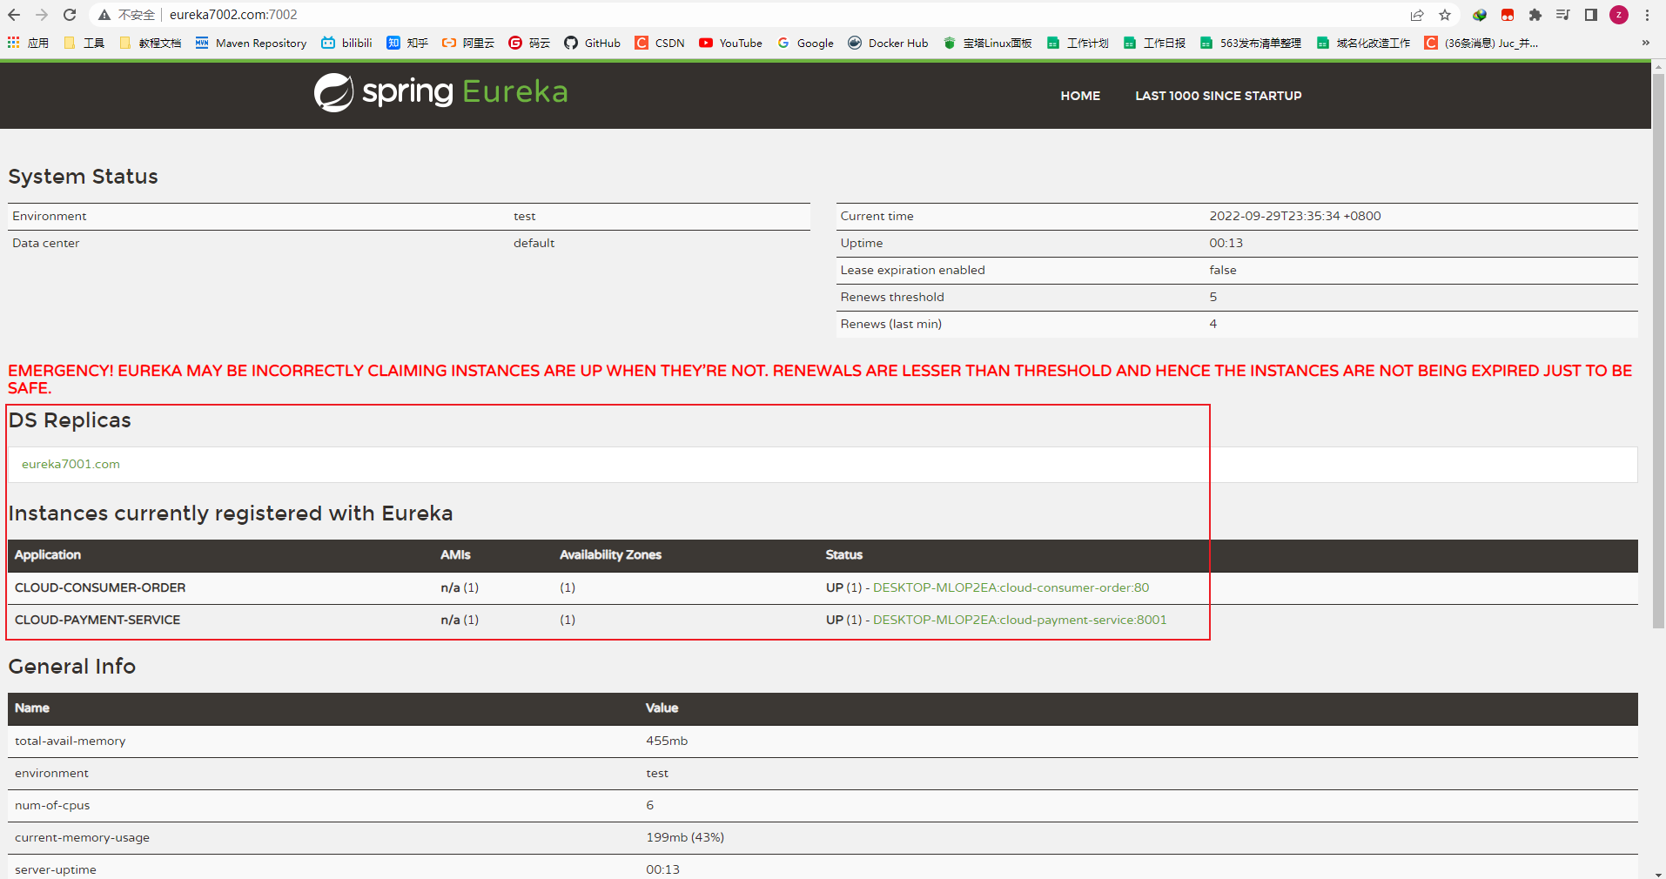Bookmark this page with the star icon
The height and width of the screenshot is (879, 1666).
[1445, 15]
